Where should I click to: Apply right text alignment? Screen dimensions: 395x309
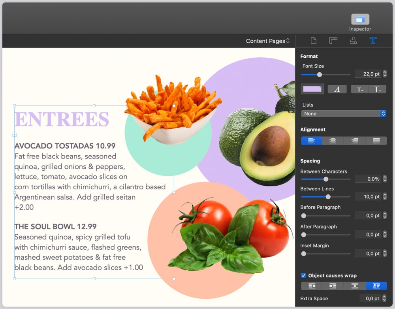tap(354, 140)
